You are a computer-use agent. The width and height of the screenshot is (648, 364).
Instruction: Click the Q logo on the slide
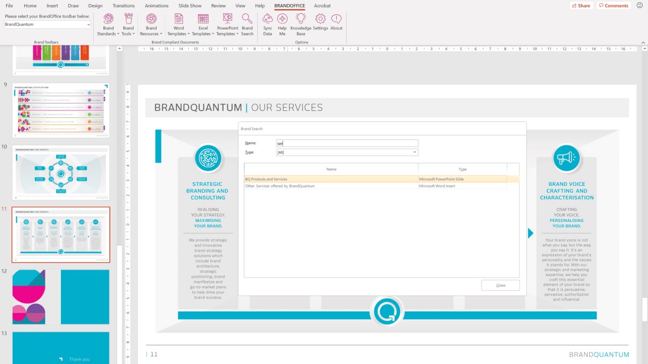click(x=387, y=312)
